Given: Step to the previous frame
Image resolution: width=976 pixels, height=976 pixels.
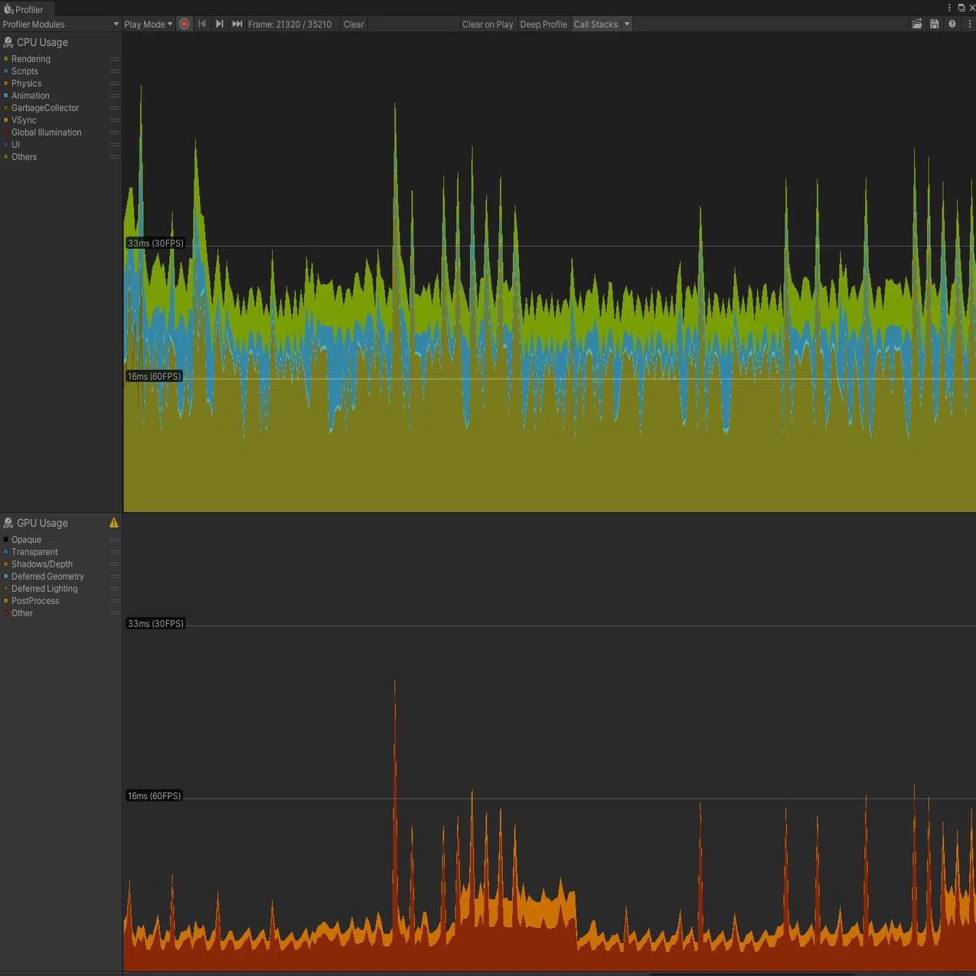Looking at the screenshot, I should [202, 24].
